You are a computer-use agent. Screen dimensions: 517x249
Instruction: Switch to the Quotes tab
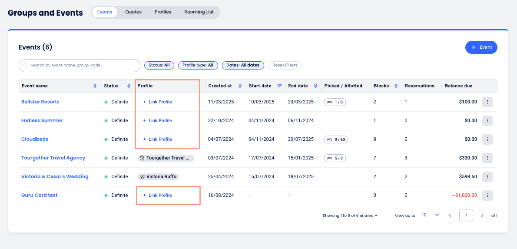click(x=133, y=12)
